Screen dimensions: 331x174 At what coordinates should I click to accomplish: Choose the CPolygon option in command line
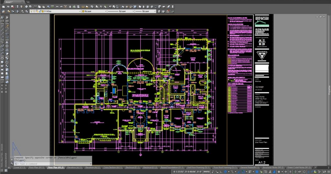tap(19, 160)
